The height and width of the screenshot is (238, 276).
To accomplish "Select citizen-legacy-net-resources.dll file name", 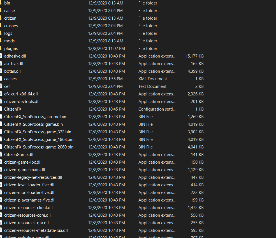I will pos(33,177).
